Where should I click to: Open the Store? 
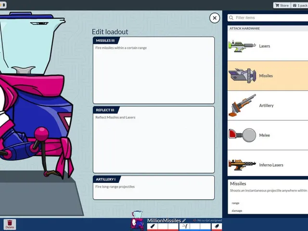[282, 5]
